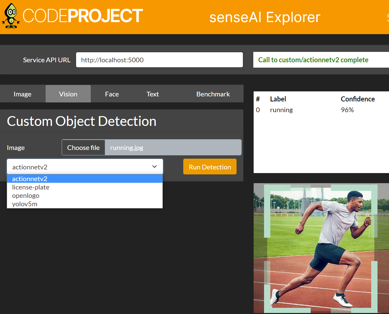389x314 pixels.
Task: Click the Confidence column header
Action: (x=358, y=99)
